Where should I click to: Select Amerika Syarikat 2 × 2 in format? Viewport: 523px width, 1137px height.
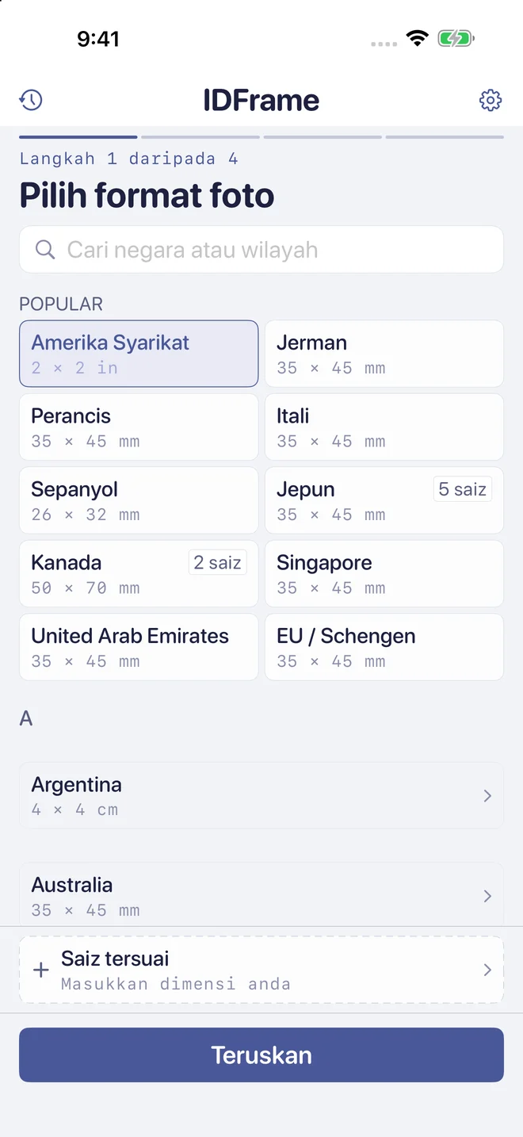coord(139,354)
